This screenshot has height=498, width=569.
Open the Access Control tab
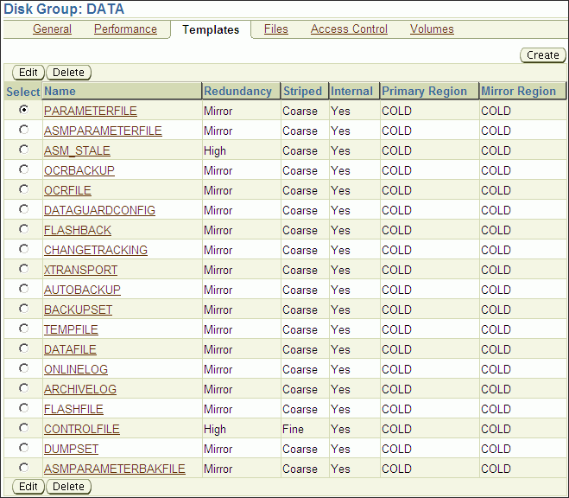(349, 29)
